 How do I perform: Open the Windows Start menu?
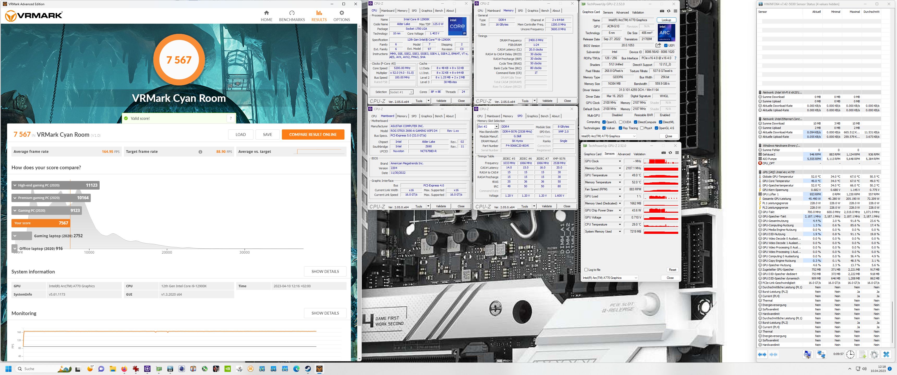(9, 369)
